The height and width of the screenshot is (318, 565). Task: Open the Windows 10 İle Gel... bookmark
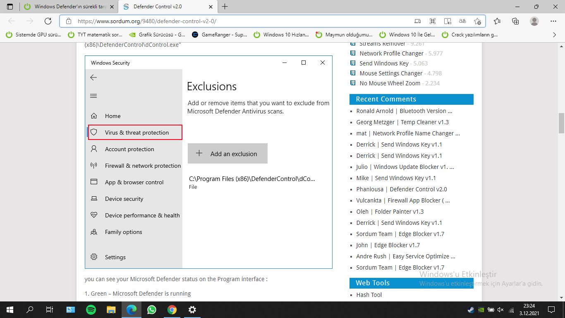point(407,35)
